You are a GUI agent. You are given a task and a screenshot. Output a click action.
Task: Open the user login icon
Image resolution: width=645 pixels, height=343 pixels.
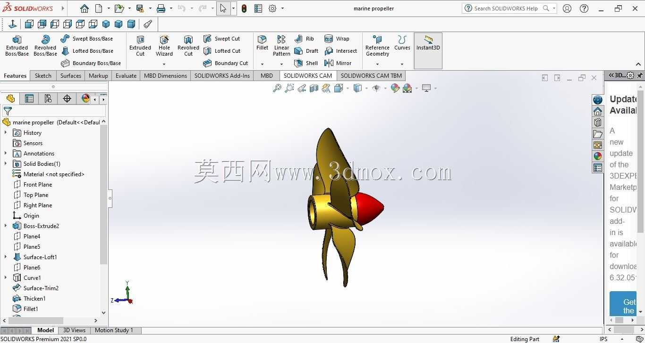pos(567,8)
